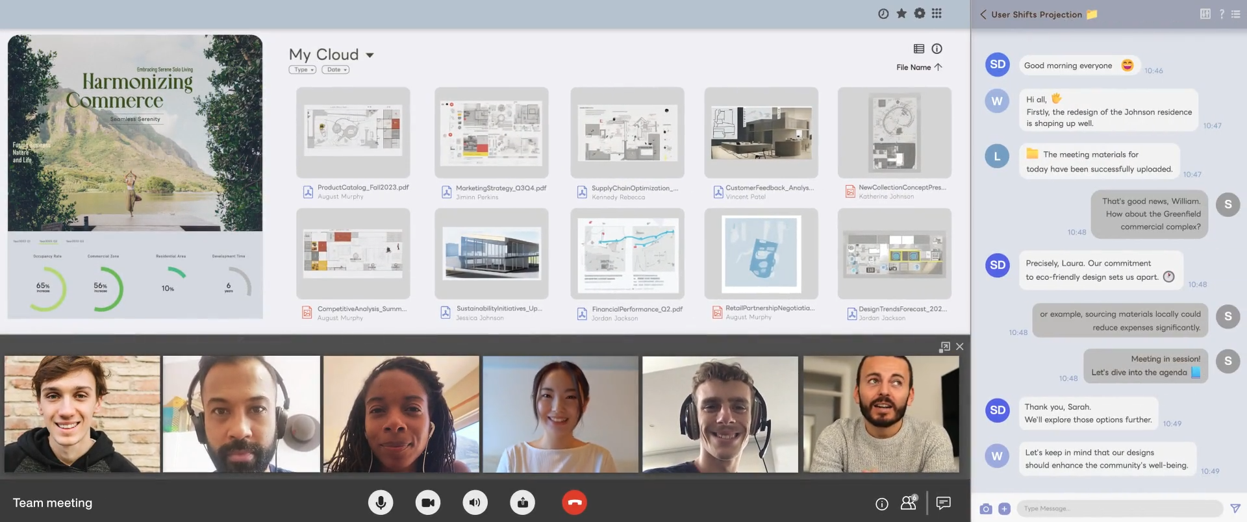The height and width of the screenshot is (522, 1247).
Task: Mute the microphone in meeting controls
Action: 381,503
